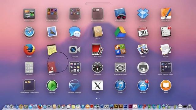Image resolution: width=196 pixels, height=110 pixels.
Task: Click Finder in the Dock
Action: (7, 106)
